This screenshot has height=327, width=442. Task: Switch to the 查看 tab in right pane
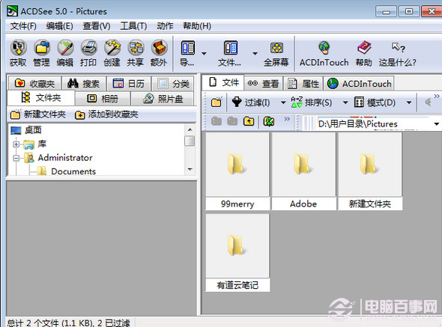pyautogui.click(x=263, y=83)
